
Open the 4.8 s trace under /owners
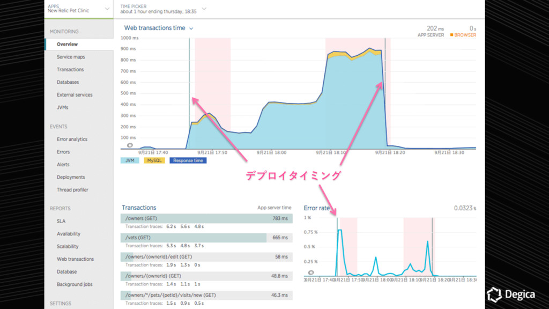tap(199, 227)
